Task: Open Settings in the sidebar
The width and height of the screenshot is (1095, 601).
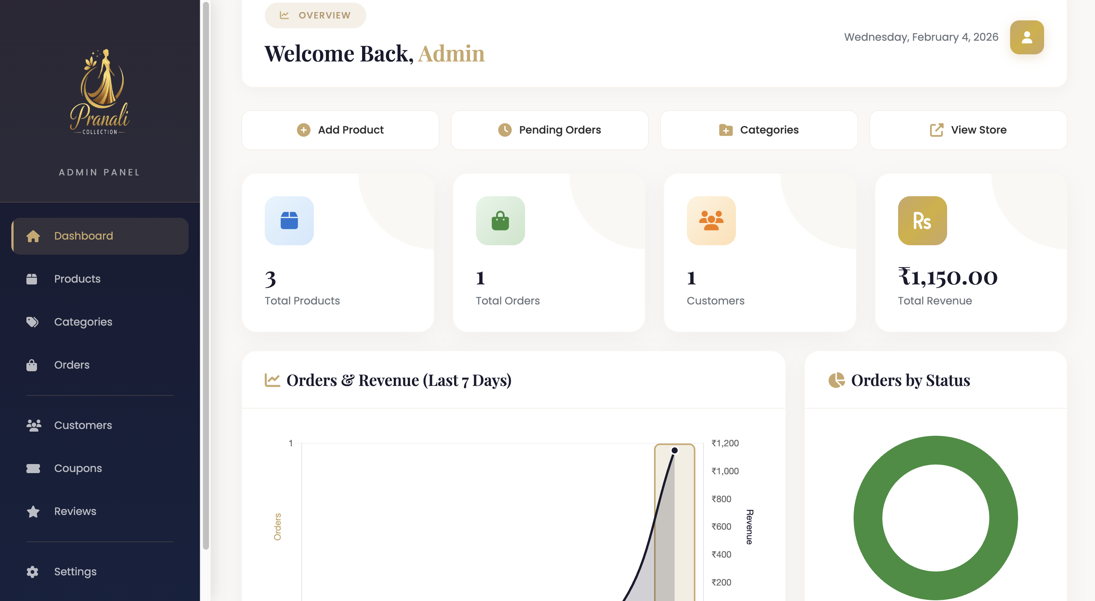Action: point(75,571)
